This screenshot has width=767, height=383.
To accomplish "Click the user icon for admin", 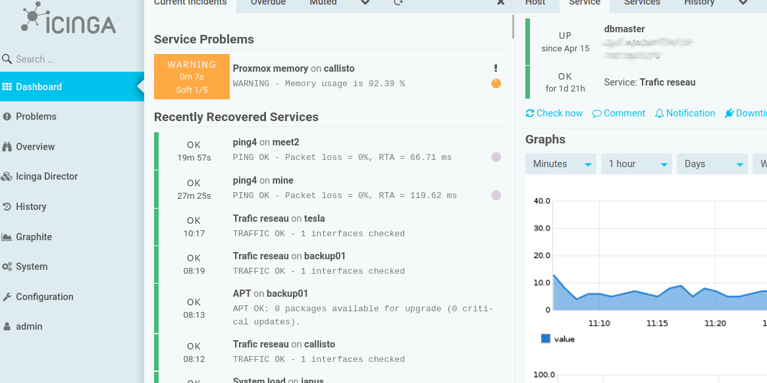I will click(7, 327).
